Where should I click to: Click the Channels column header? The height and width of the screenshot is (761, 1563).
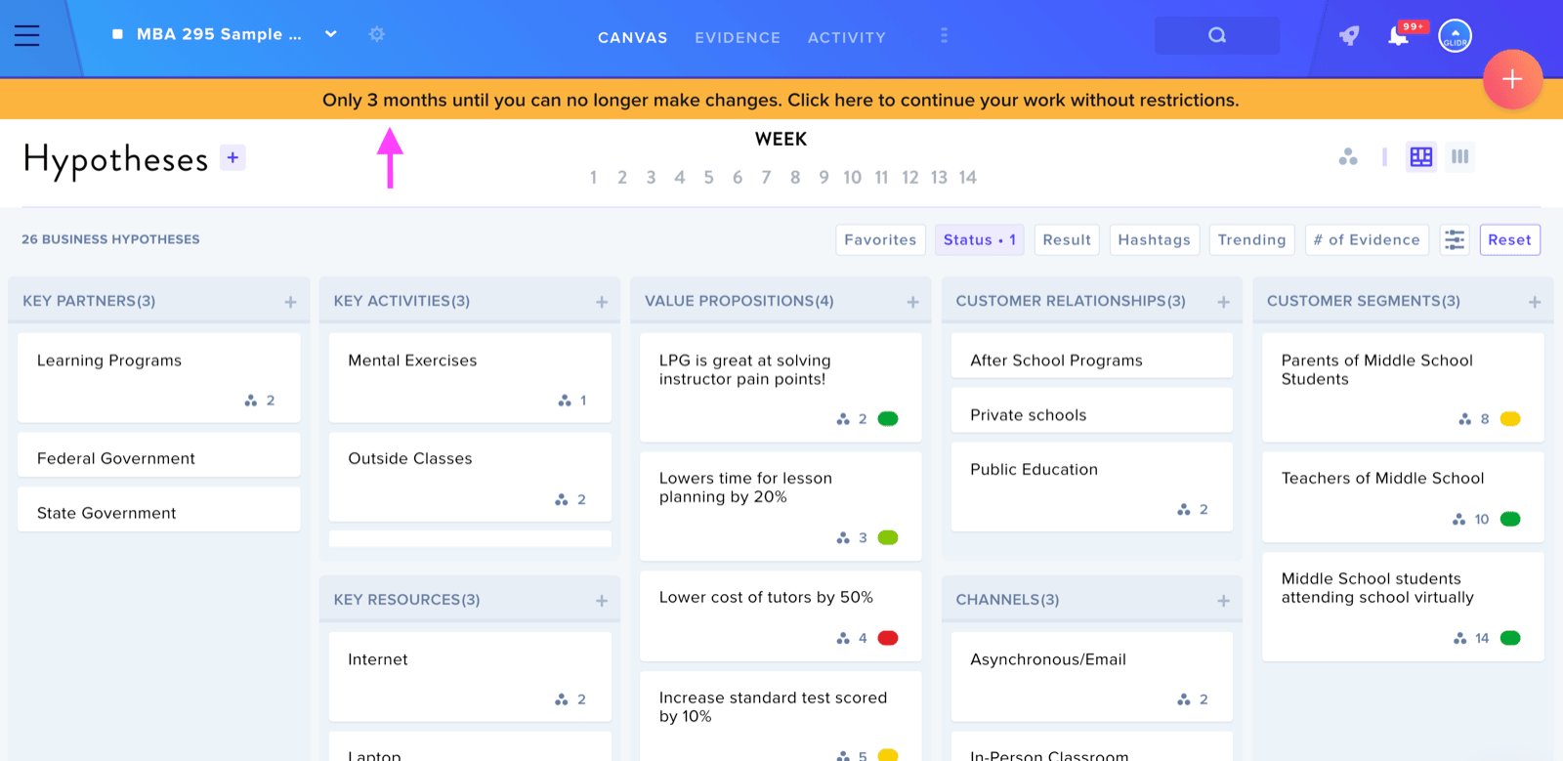pyautogui.click(x=1092, y=600)
